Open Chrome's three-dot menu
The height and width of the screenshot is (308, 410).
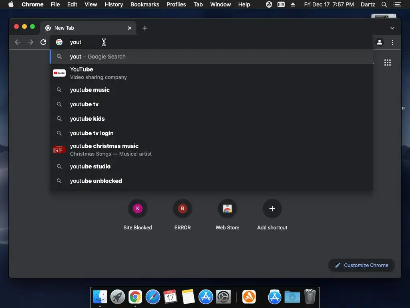392,42
